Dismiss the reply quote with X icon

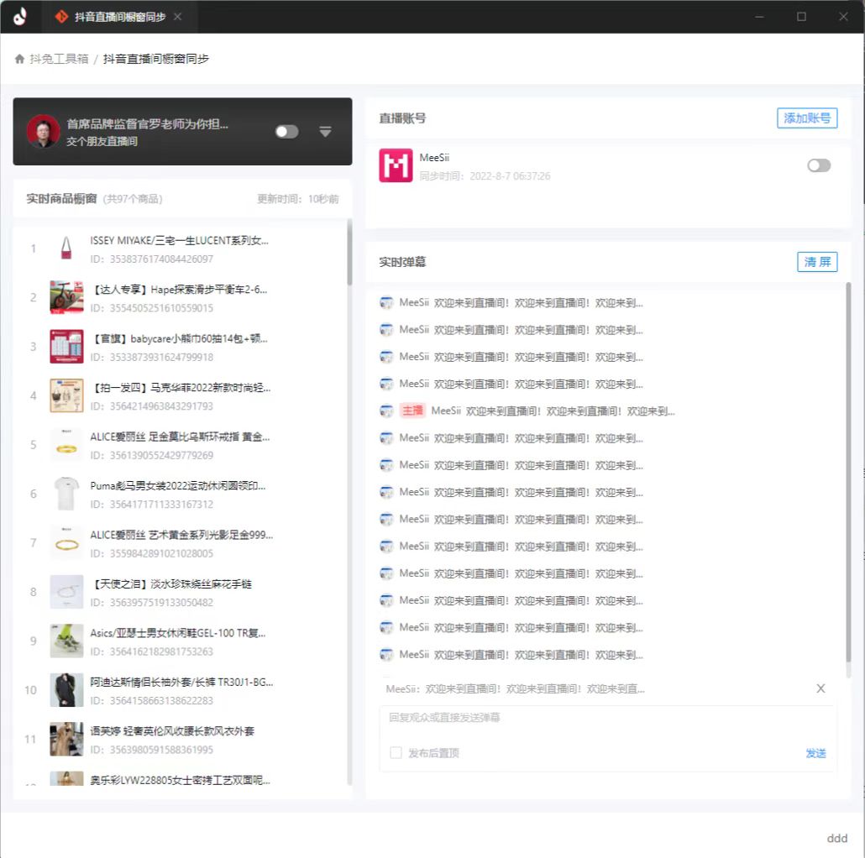pos(820,688)
